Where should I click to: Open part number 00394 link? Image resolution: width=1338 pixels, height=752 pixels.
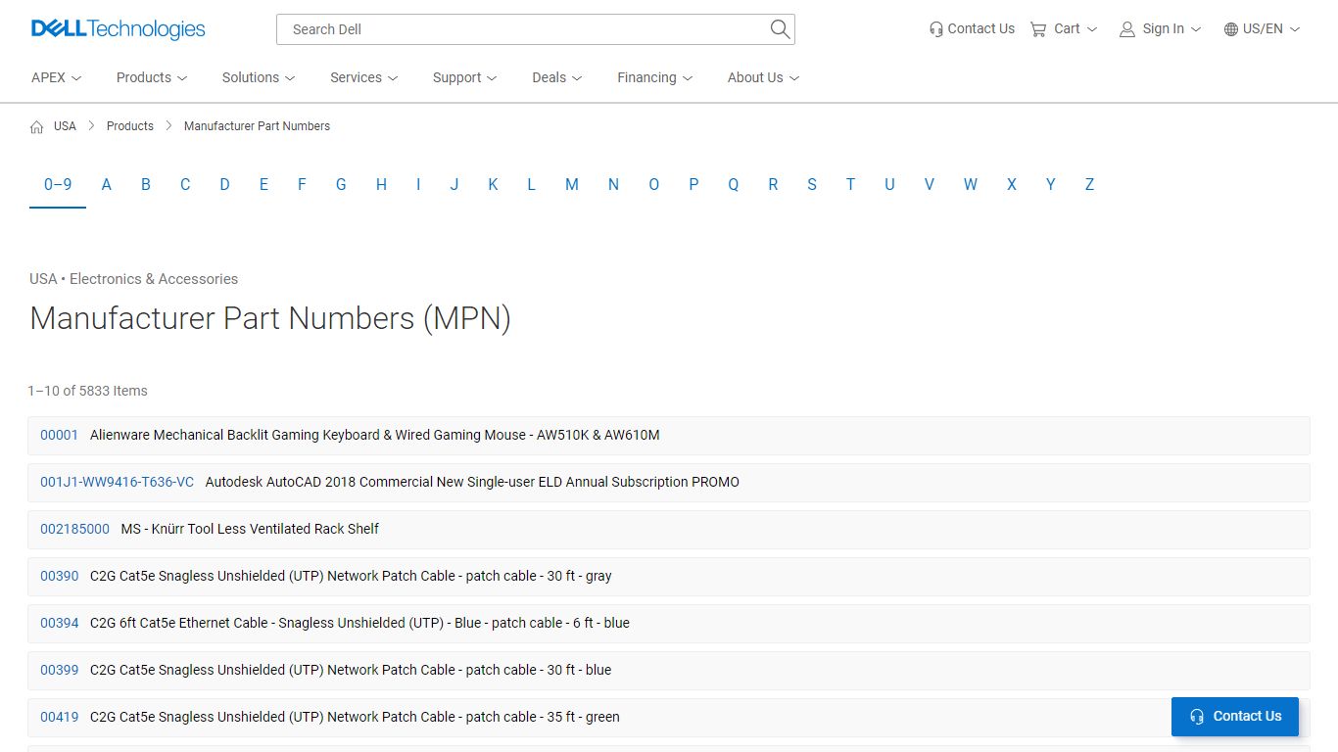click(59, 623)
